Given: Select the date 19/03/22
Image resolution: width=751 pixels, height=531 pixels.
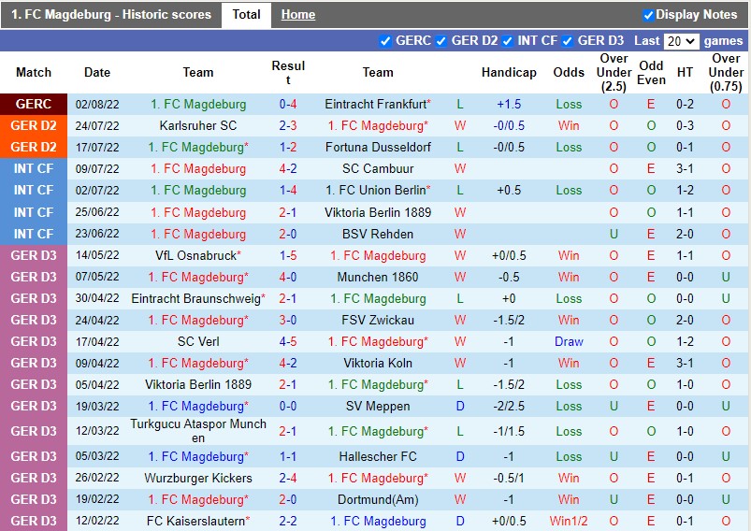Looking at the screenshot, I should tap(97, 407).
